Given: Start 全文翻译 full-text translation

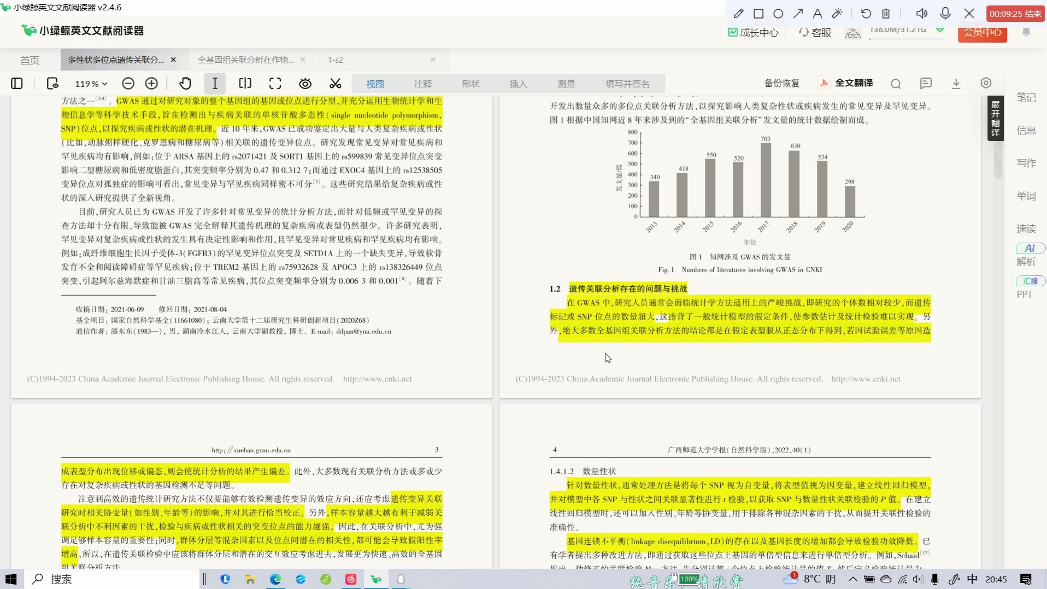Looking at the screenshot, I should pos(846,83).
